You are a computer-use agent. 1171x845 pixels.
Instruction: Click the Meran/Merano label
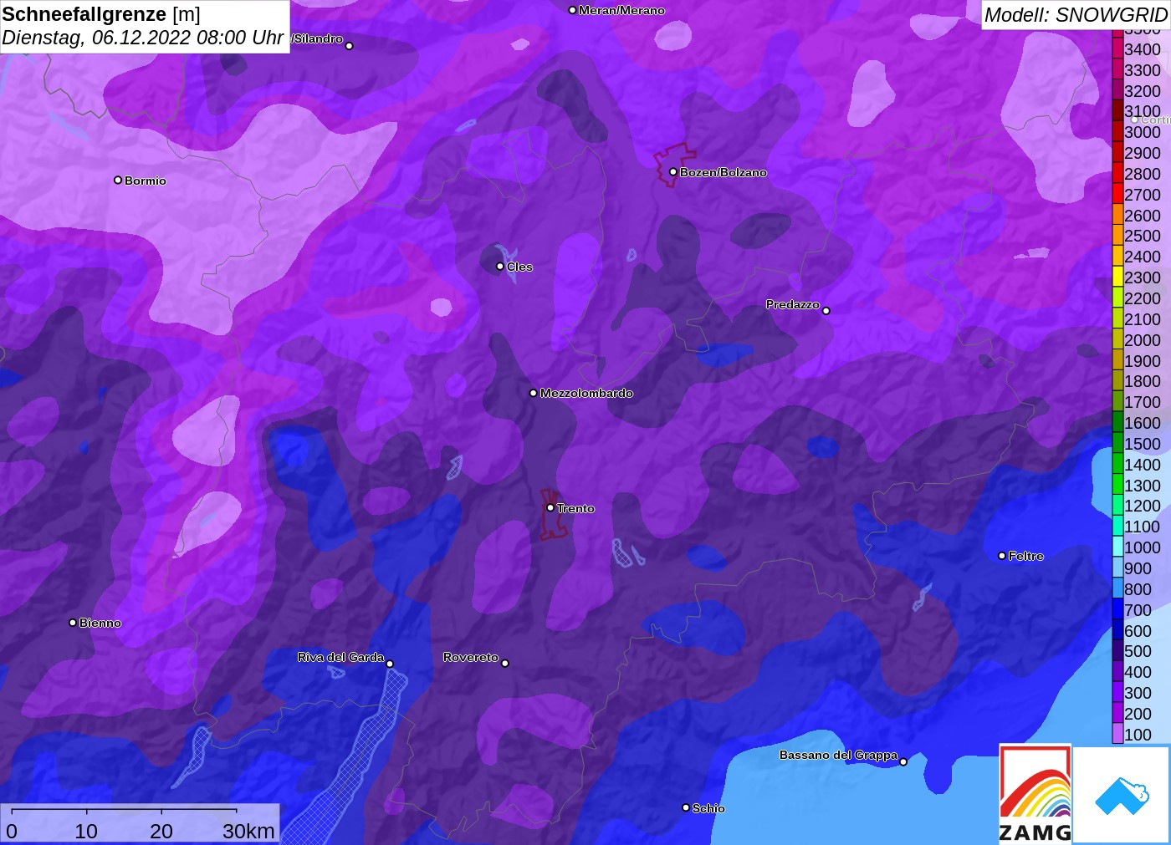pos(621,10)
